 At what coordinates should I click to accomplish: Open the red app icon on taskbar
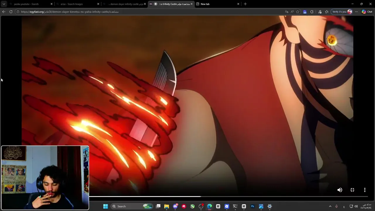point(184,206)
